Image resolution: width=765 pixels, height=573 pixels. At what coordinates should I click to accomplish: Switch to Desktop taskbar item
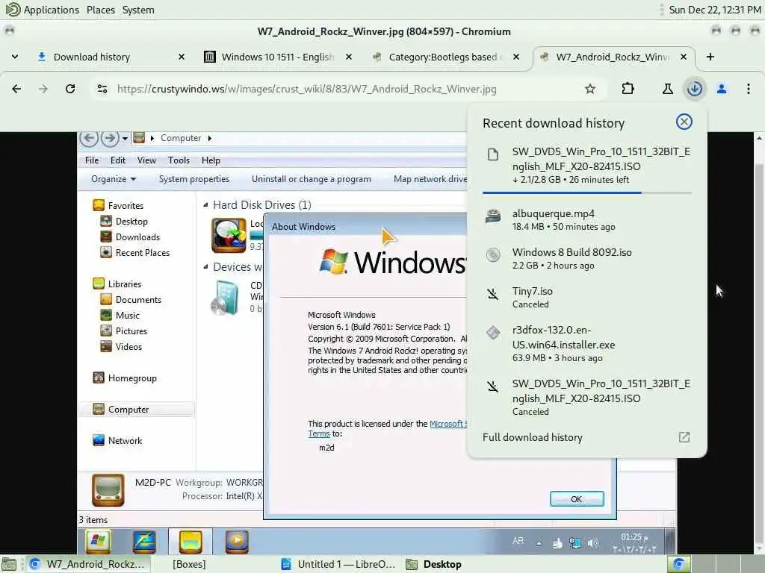[x=434, y=564]
